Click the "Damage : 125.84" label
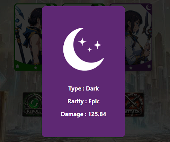Viewport: 170px width, 142px height. [83, 114]
